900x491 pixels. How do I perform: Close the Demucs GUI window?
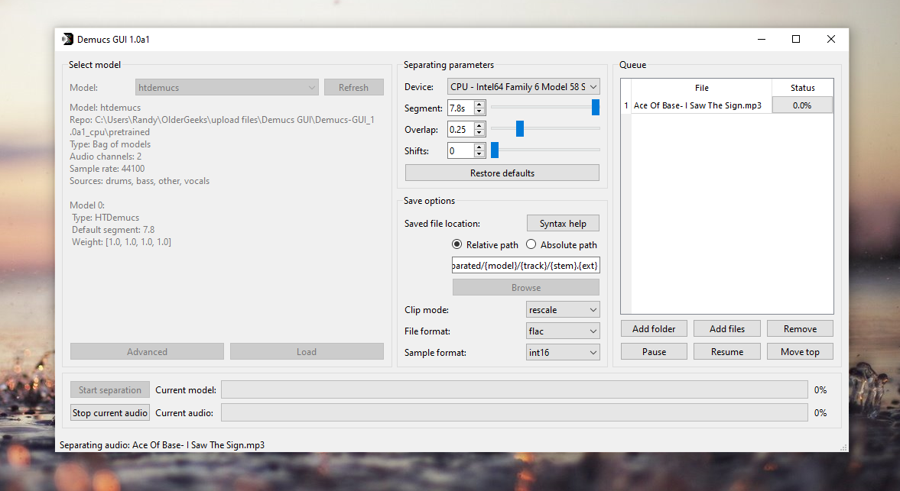[830, 39]
